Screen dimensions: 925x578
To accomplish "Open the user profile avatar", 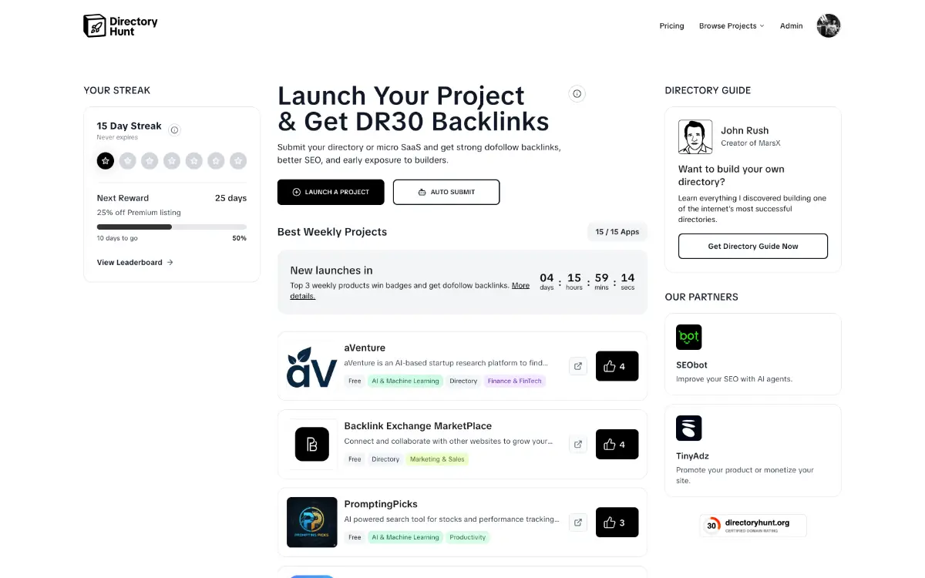I will click(828, 25).
